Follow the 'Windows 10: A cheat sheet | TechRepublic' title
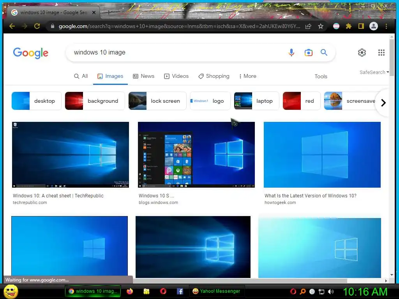This screenshot has height=299, width=399. coord(58,195)
